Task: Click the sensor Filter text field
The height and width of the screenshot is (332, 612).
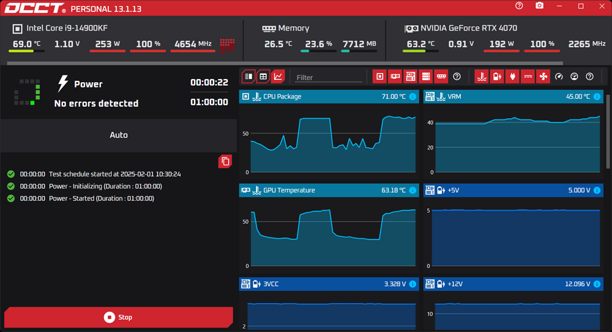Action: click(329, 77)
